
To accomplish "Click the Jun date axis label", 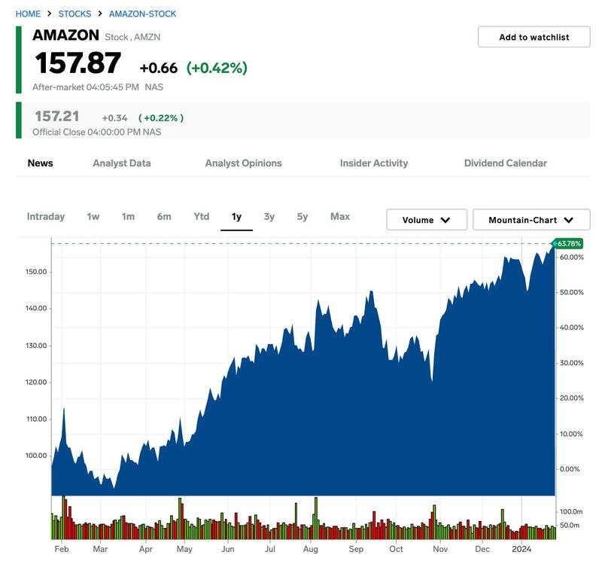I will 228,549.
